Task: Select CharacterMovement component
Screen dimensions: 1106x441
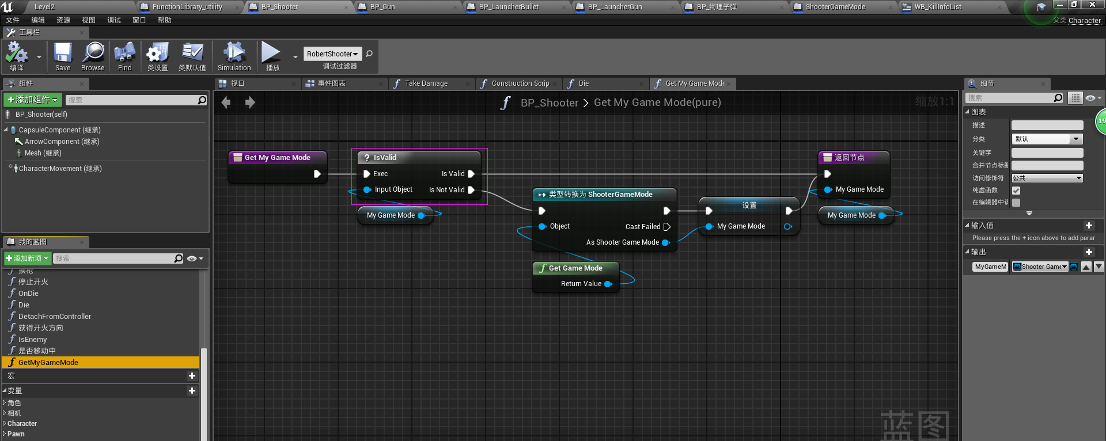Action: pos(60,169)
